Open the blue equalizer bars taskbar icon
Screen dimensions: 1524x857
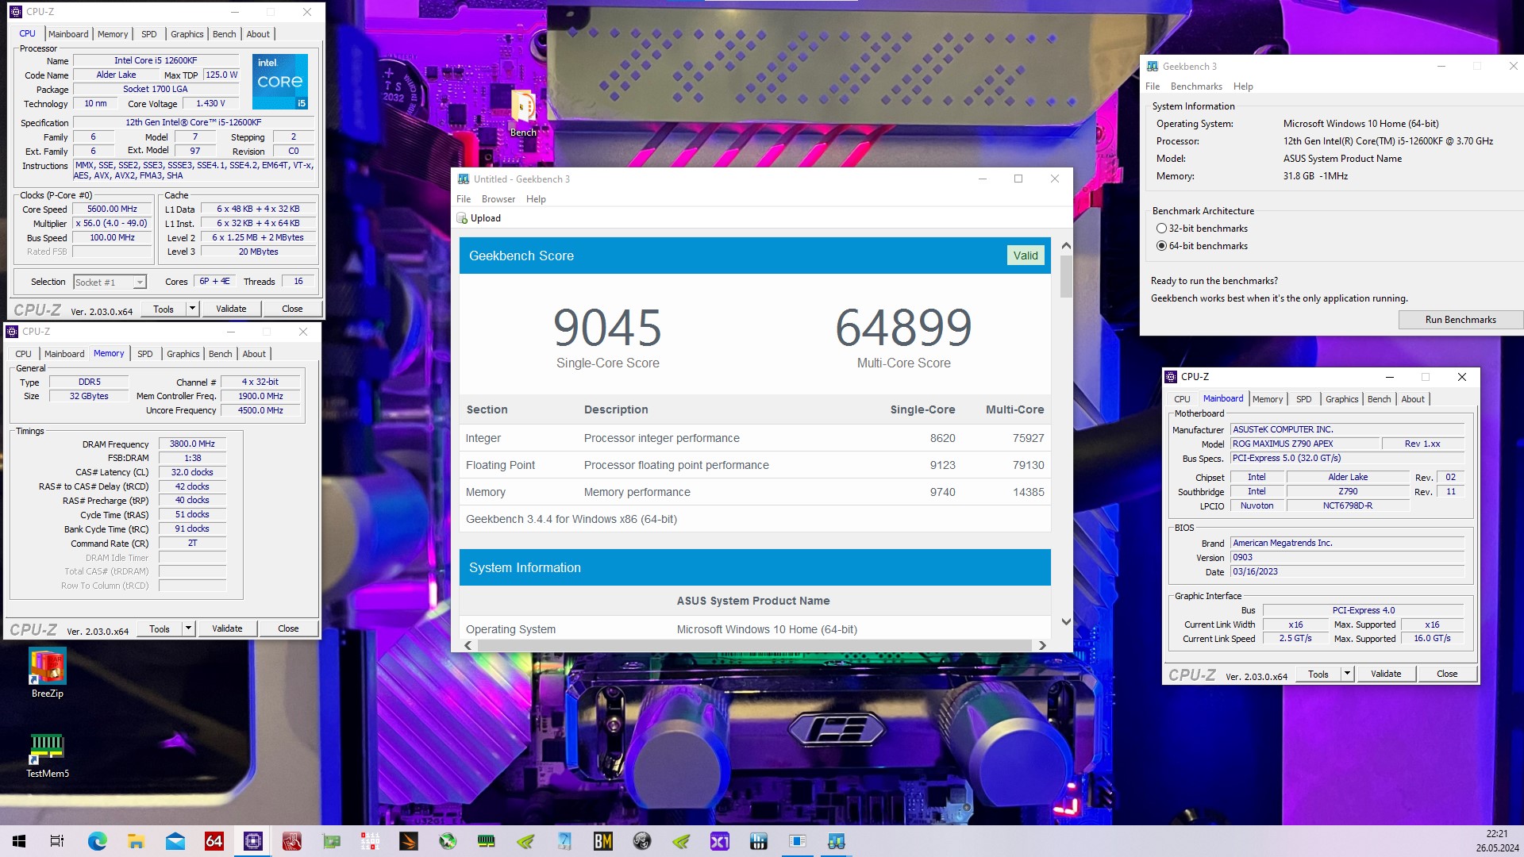(759, 841)
